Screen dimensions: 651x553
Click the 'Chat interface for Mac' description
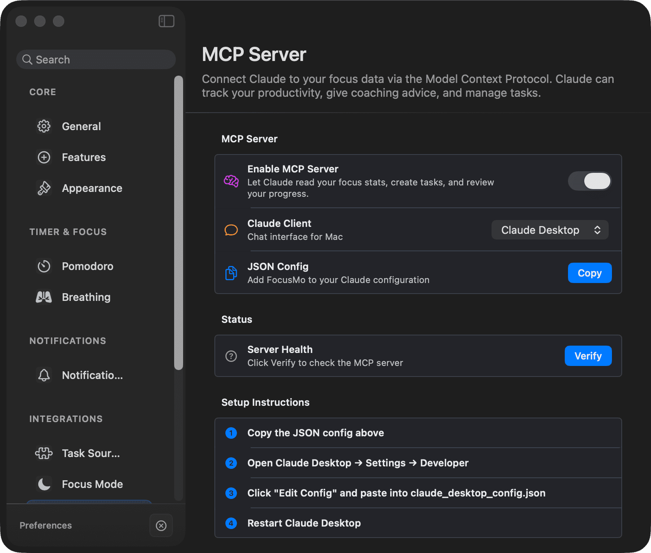coord(295,237)
